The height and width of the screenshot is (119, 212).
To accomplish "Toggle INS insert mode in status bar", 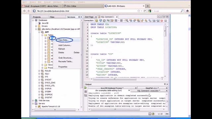I will click(x=167, y=114).
